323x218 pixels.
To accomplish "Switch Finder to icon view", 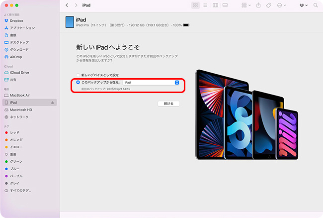I will coord(195,5).
